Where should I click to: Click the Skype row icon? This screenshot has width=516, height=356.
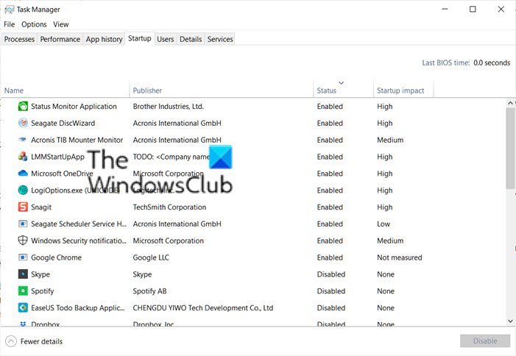[x=23, y=274]
